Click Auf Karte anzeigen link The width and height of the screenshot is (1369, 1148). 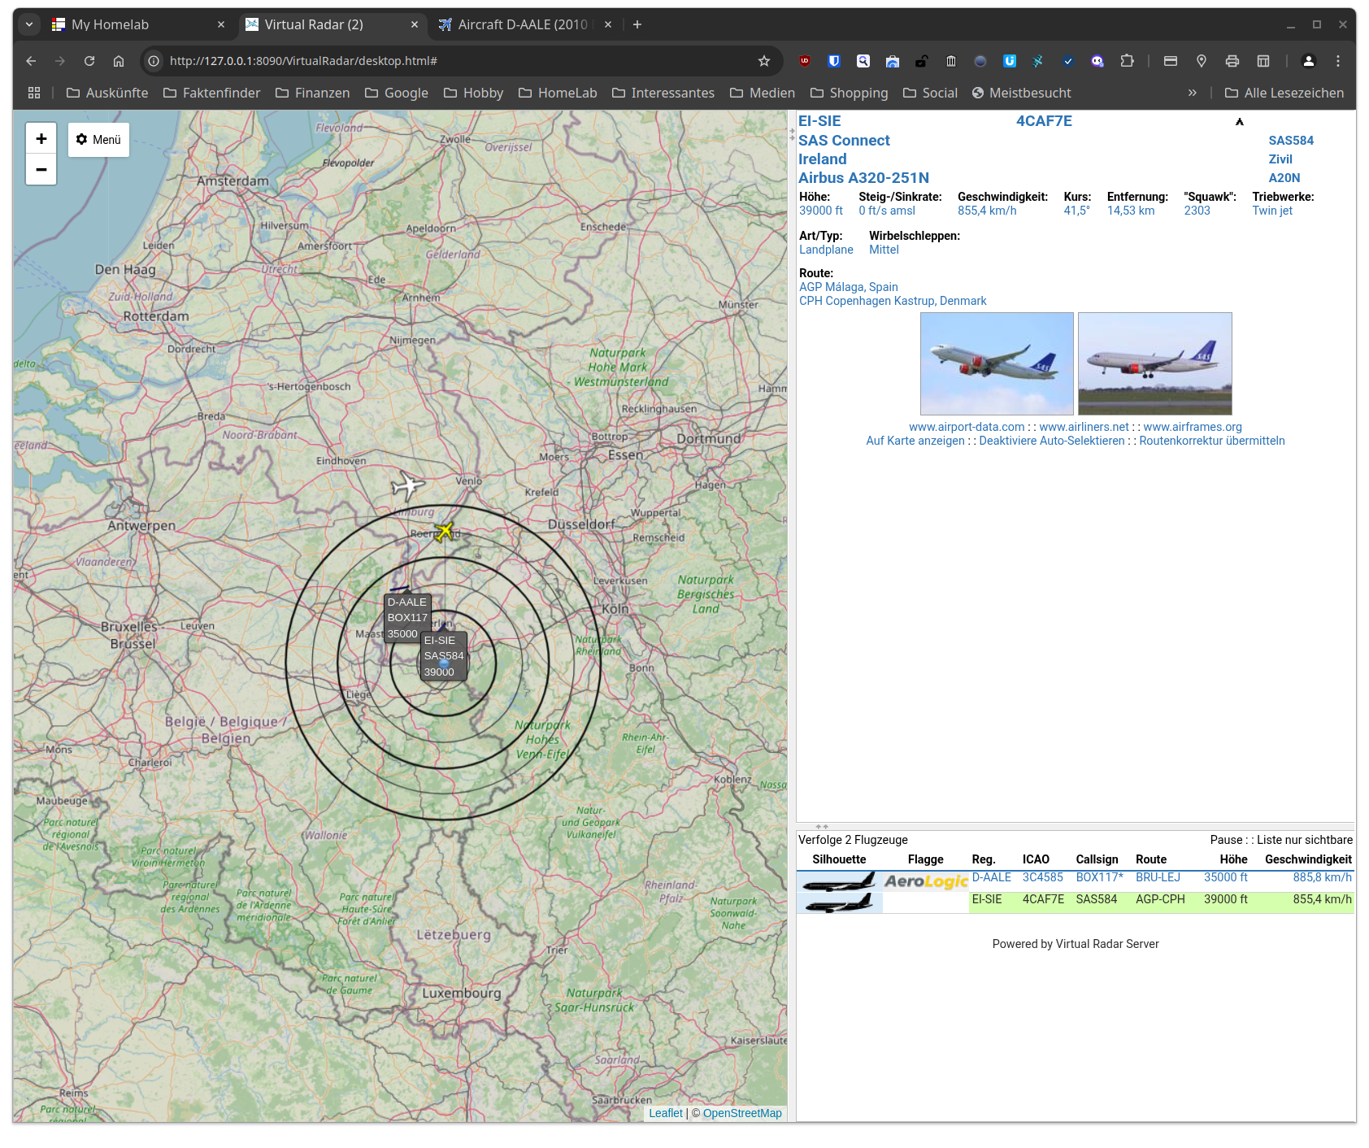click(x=915, y=441)
